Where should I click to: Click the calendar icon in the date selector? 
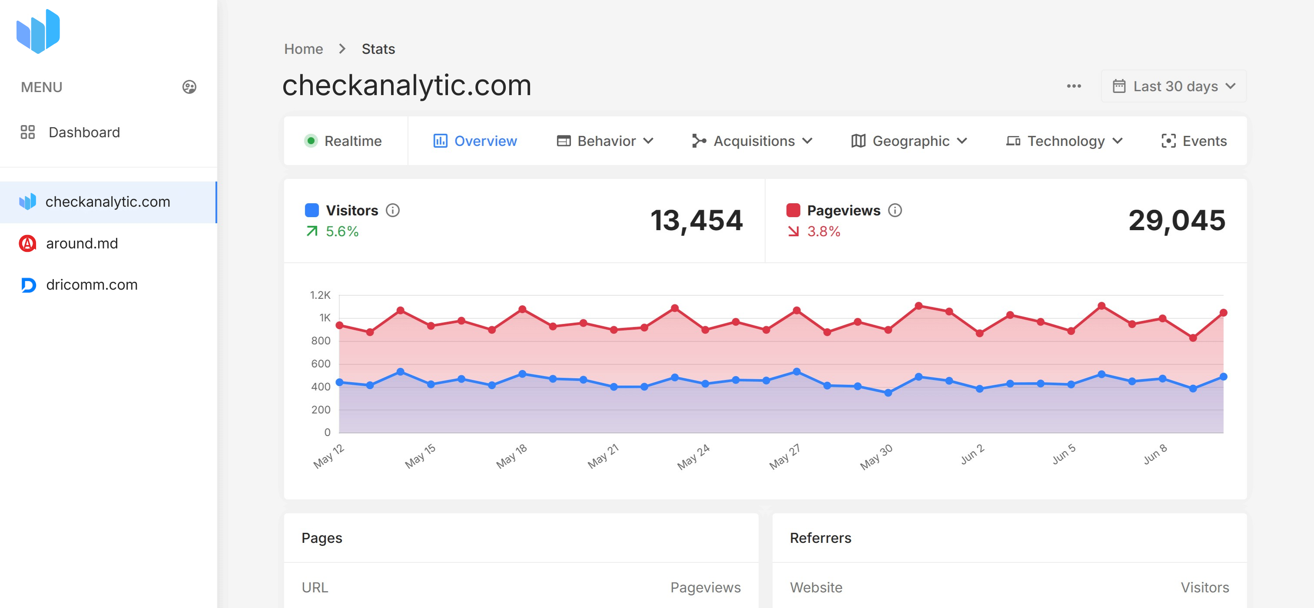[1119, 86]
